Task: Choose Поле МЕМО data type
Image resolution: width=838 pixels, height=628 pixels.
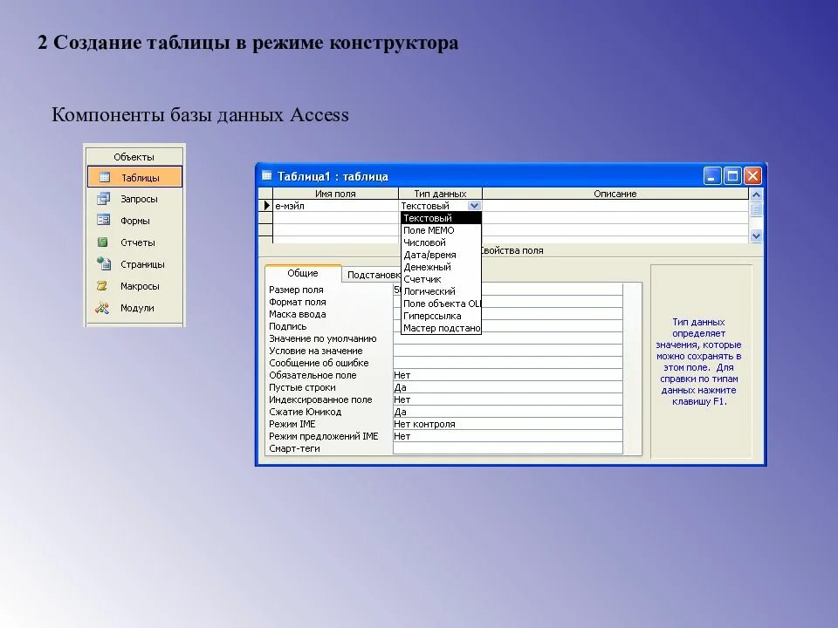Action: point(441,230)
